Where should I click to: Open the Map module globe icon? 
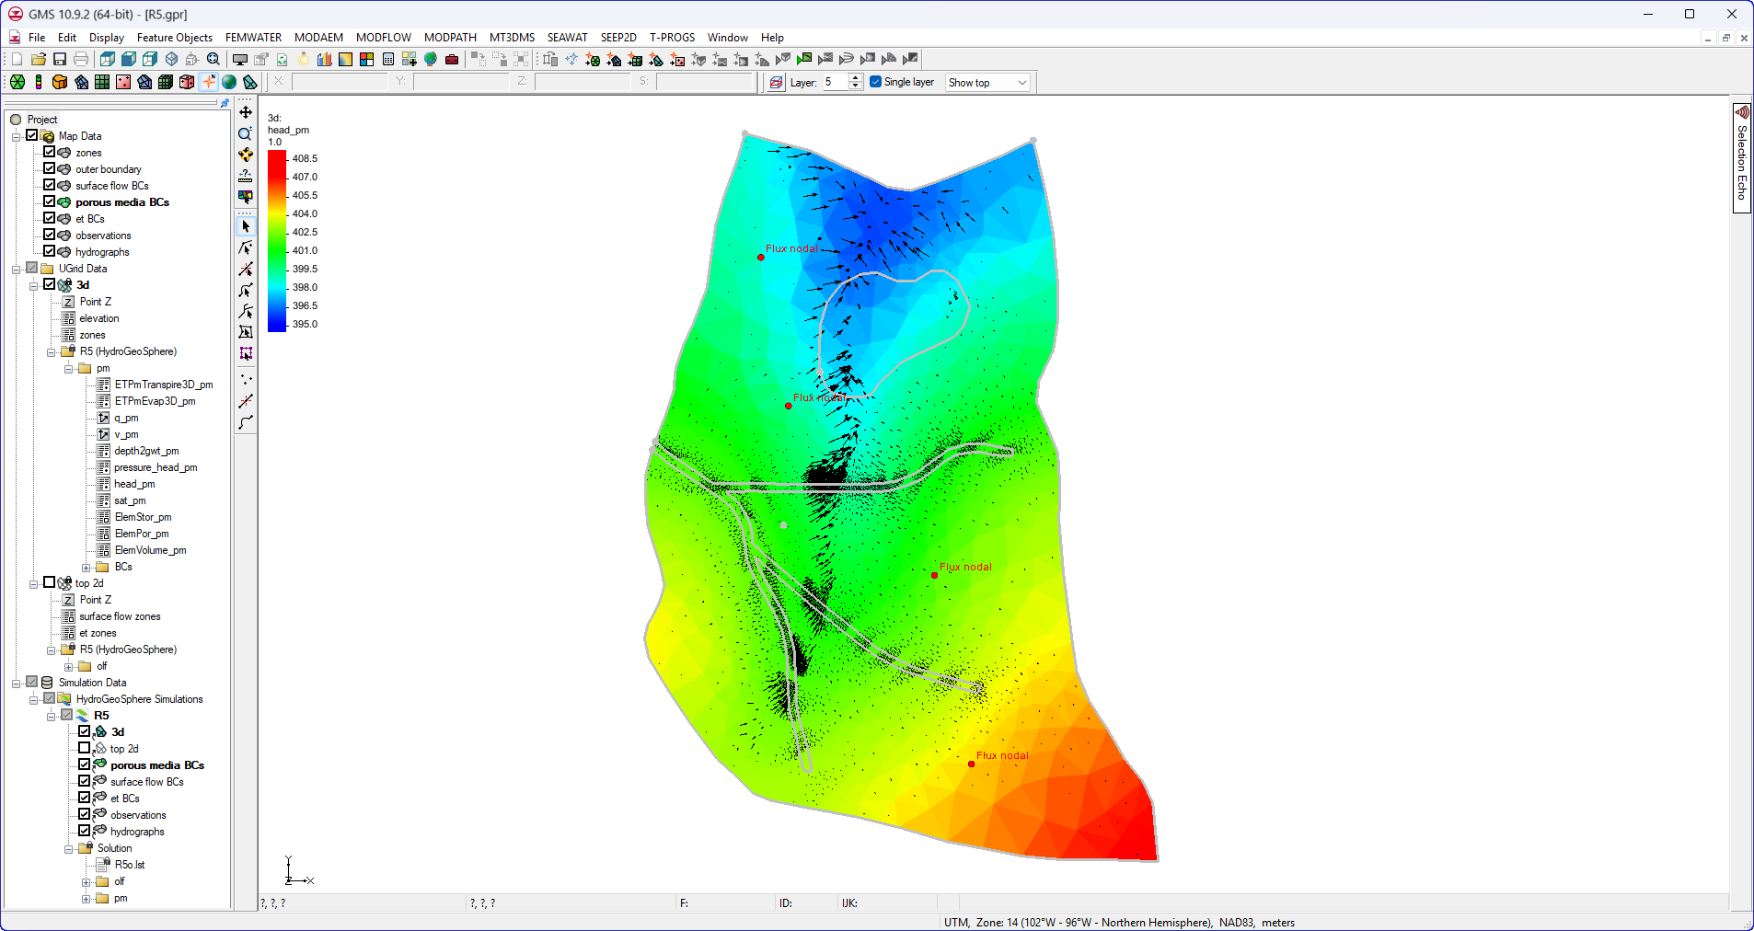click(229, 82)
